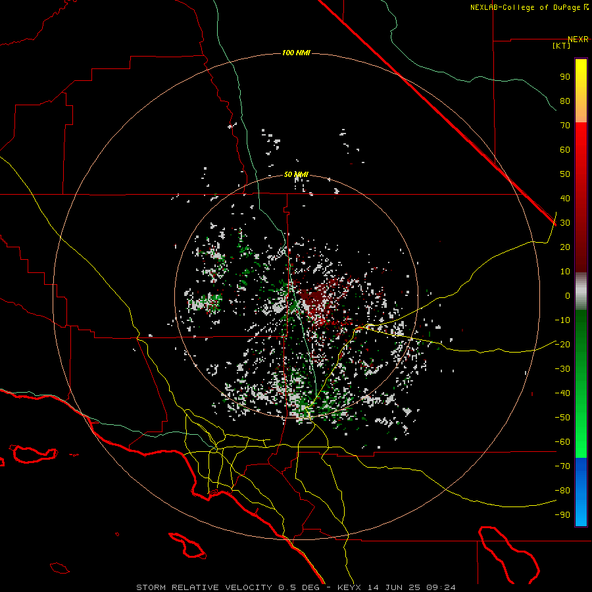Pick the gray zero-velocity segment of the color bar
Viewport: 592px width, 592px height.
pyautogui.click(x=581, y=291)
